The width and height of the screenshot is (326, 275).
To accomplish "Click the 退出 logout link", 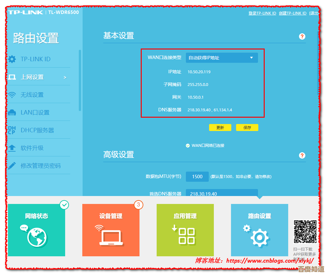I will click(x=315, y=13).
